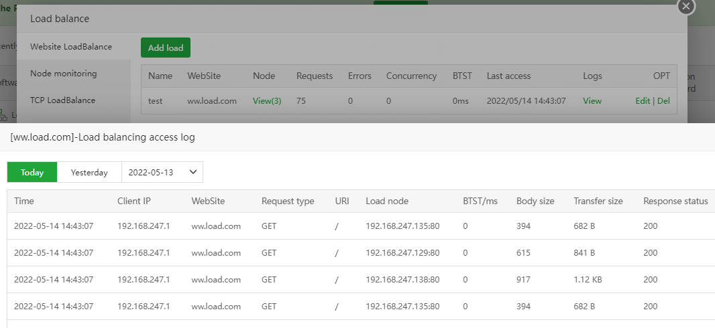Click the 1.12 KB transfer size cell
The width and height of the screenshot is (715, 328).
pos(589,280)
